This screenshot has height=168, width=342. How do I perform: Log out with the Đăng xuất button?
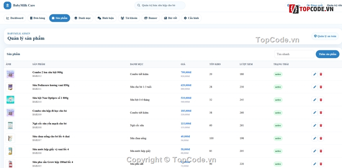tap(315, 5)
